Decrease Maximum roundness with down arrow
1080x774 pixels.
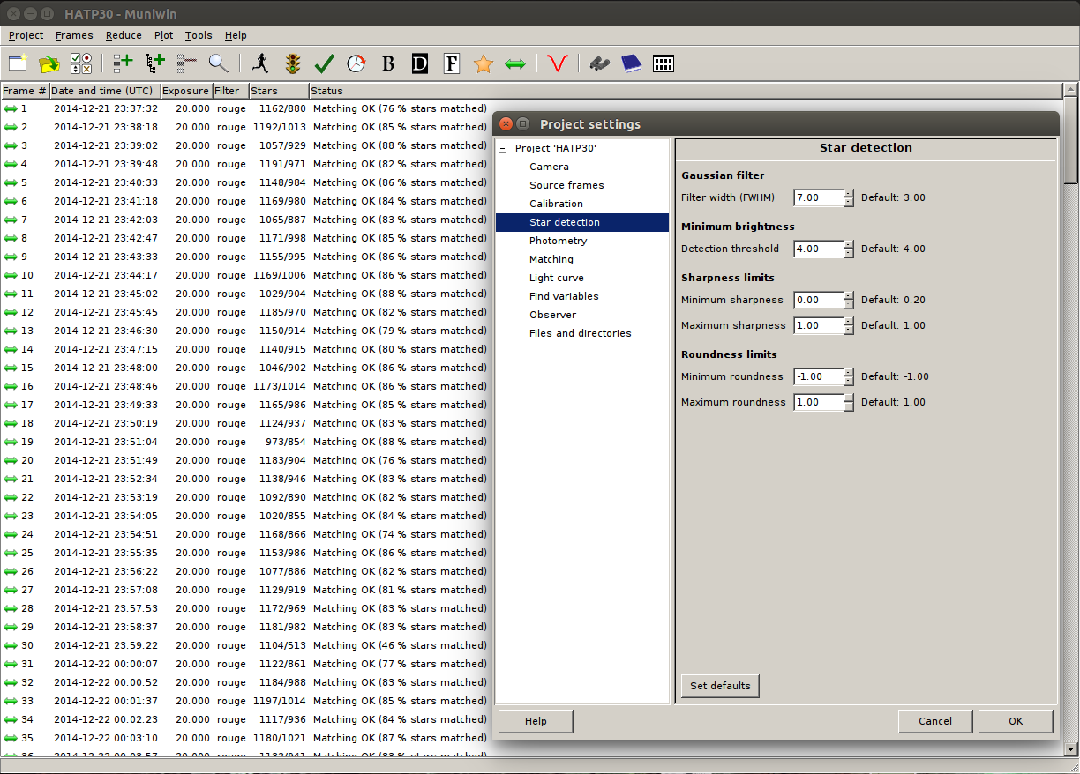click(x=849, y=406)
